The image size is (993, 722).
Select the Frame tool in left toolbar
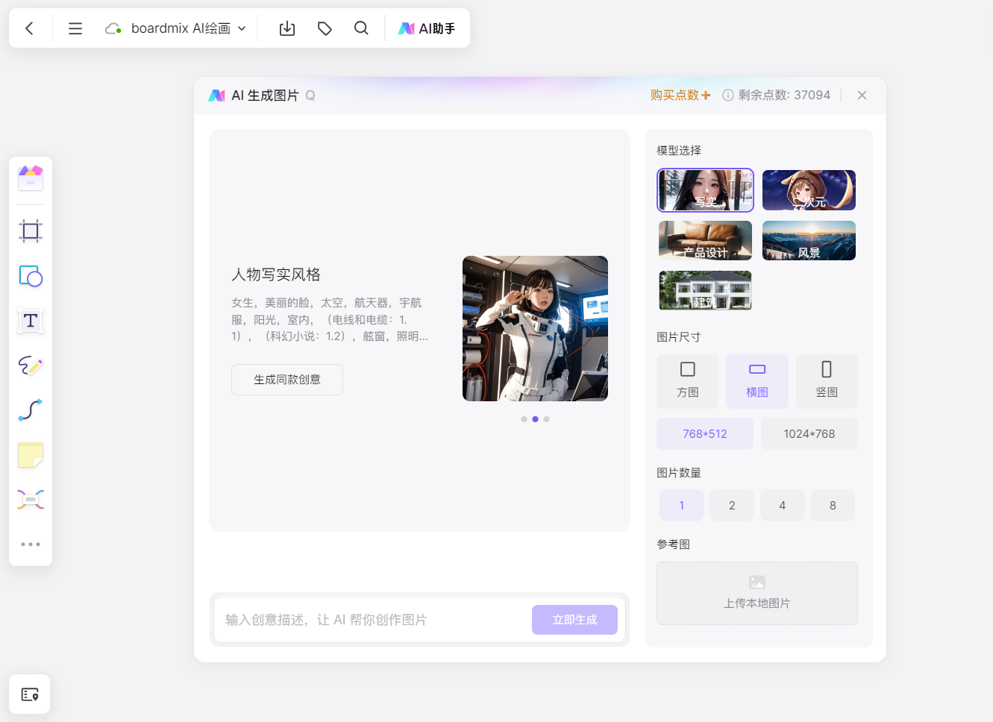tap(31, 231)
